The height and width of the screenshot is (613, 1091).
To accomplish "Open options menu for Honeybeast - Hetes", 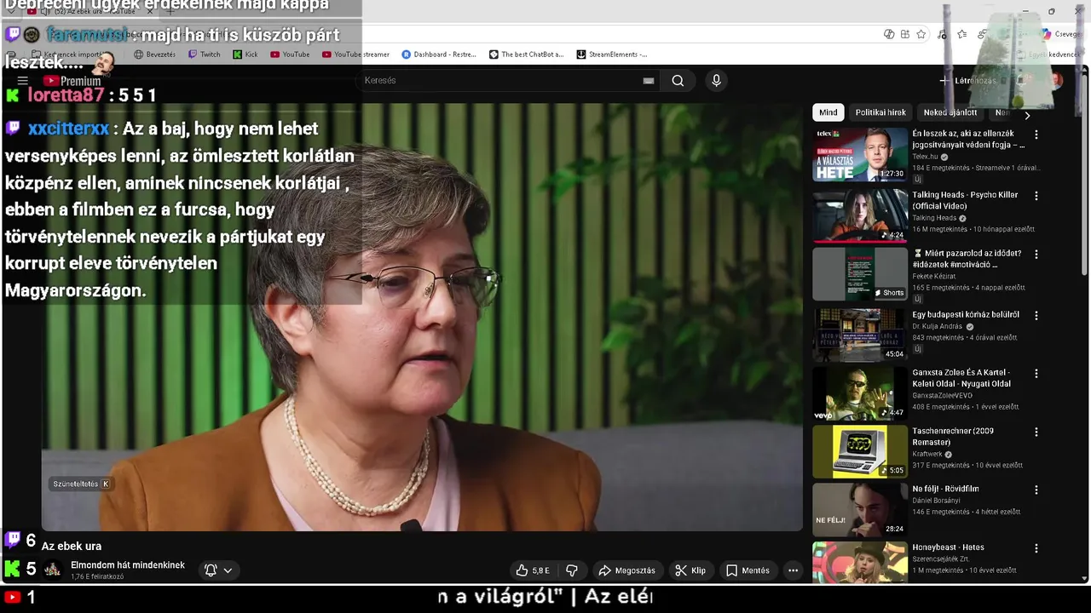I will (x=1036, y=548).
